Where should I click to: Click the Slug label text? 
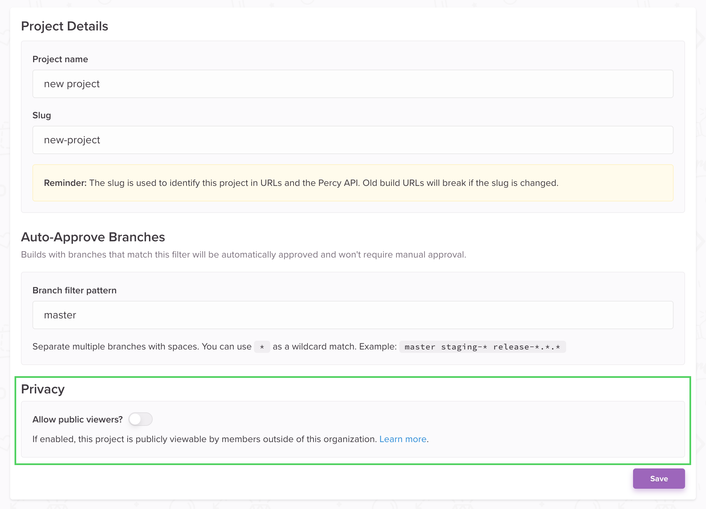point(42,115)
